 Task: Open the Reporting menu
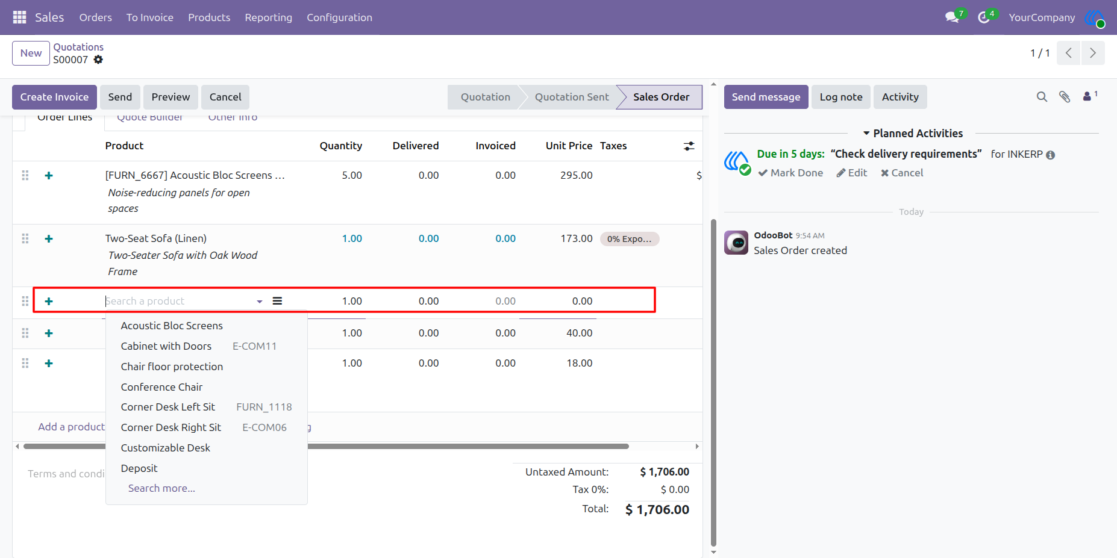(x=269, y=17)
